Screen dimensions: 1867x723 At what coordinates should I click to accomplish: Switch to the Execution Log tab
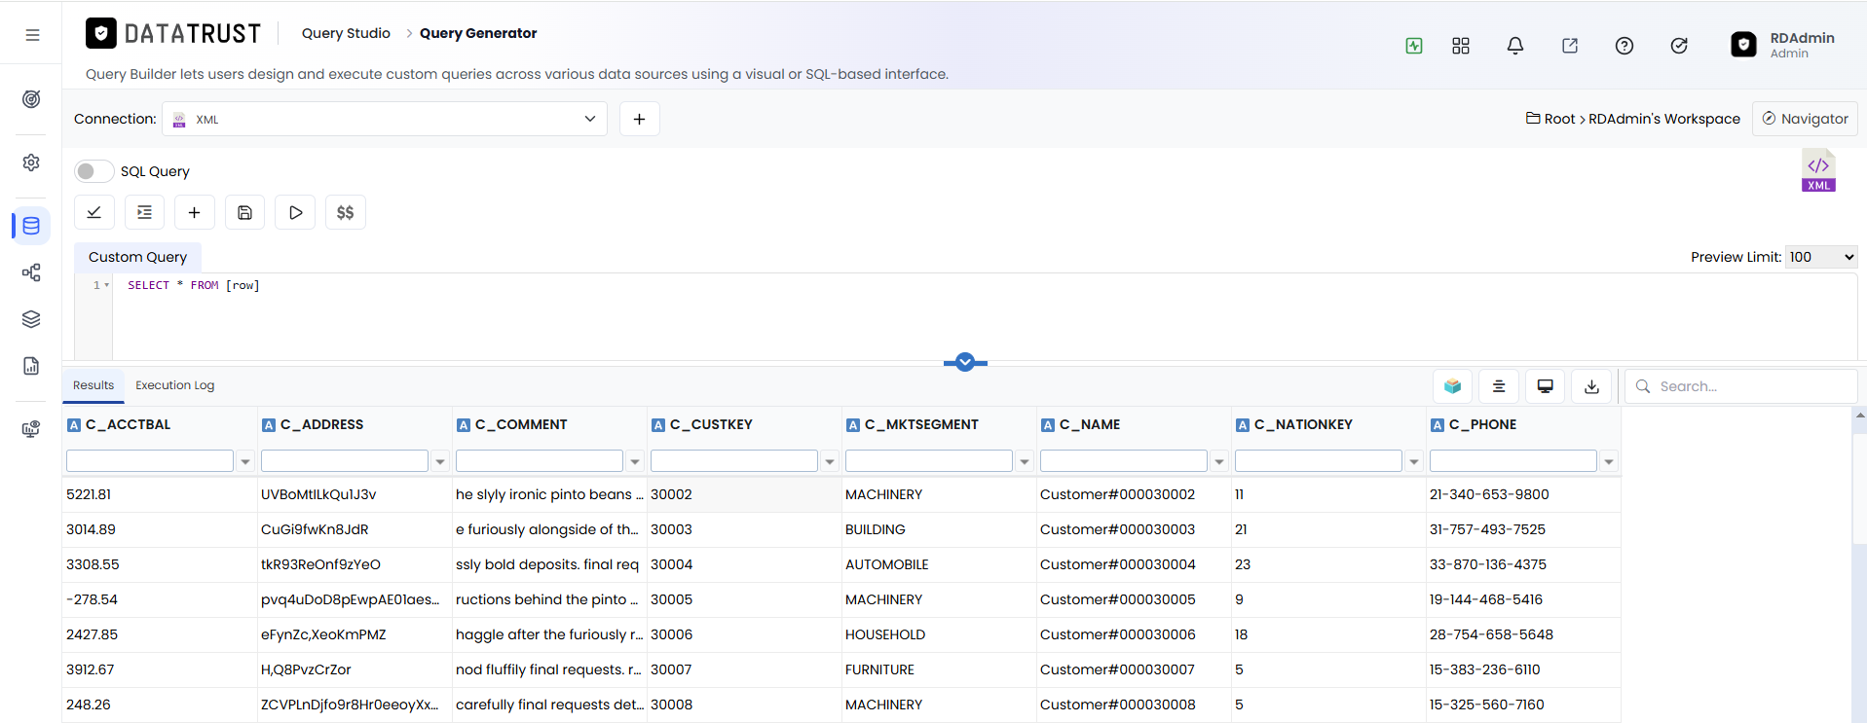click(x=175, y=385)
